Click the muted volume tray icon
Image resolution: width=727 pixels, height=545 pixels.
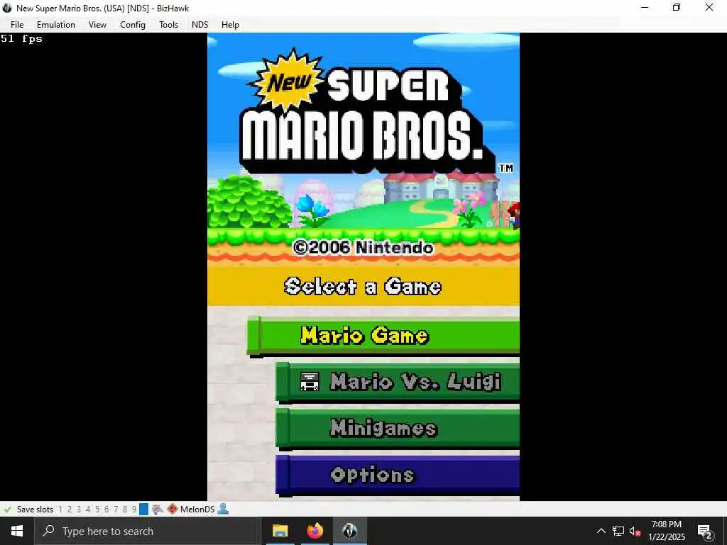click(x=635, y=531)
